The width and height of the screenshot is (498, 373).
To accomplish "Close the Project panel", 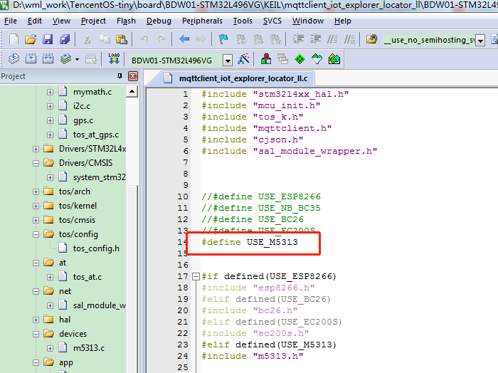I will [133, 76].
